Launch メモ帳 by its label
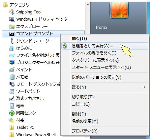150x139 pixels. pyautogui.click(x=22, y=77)
